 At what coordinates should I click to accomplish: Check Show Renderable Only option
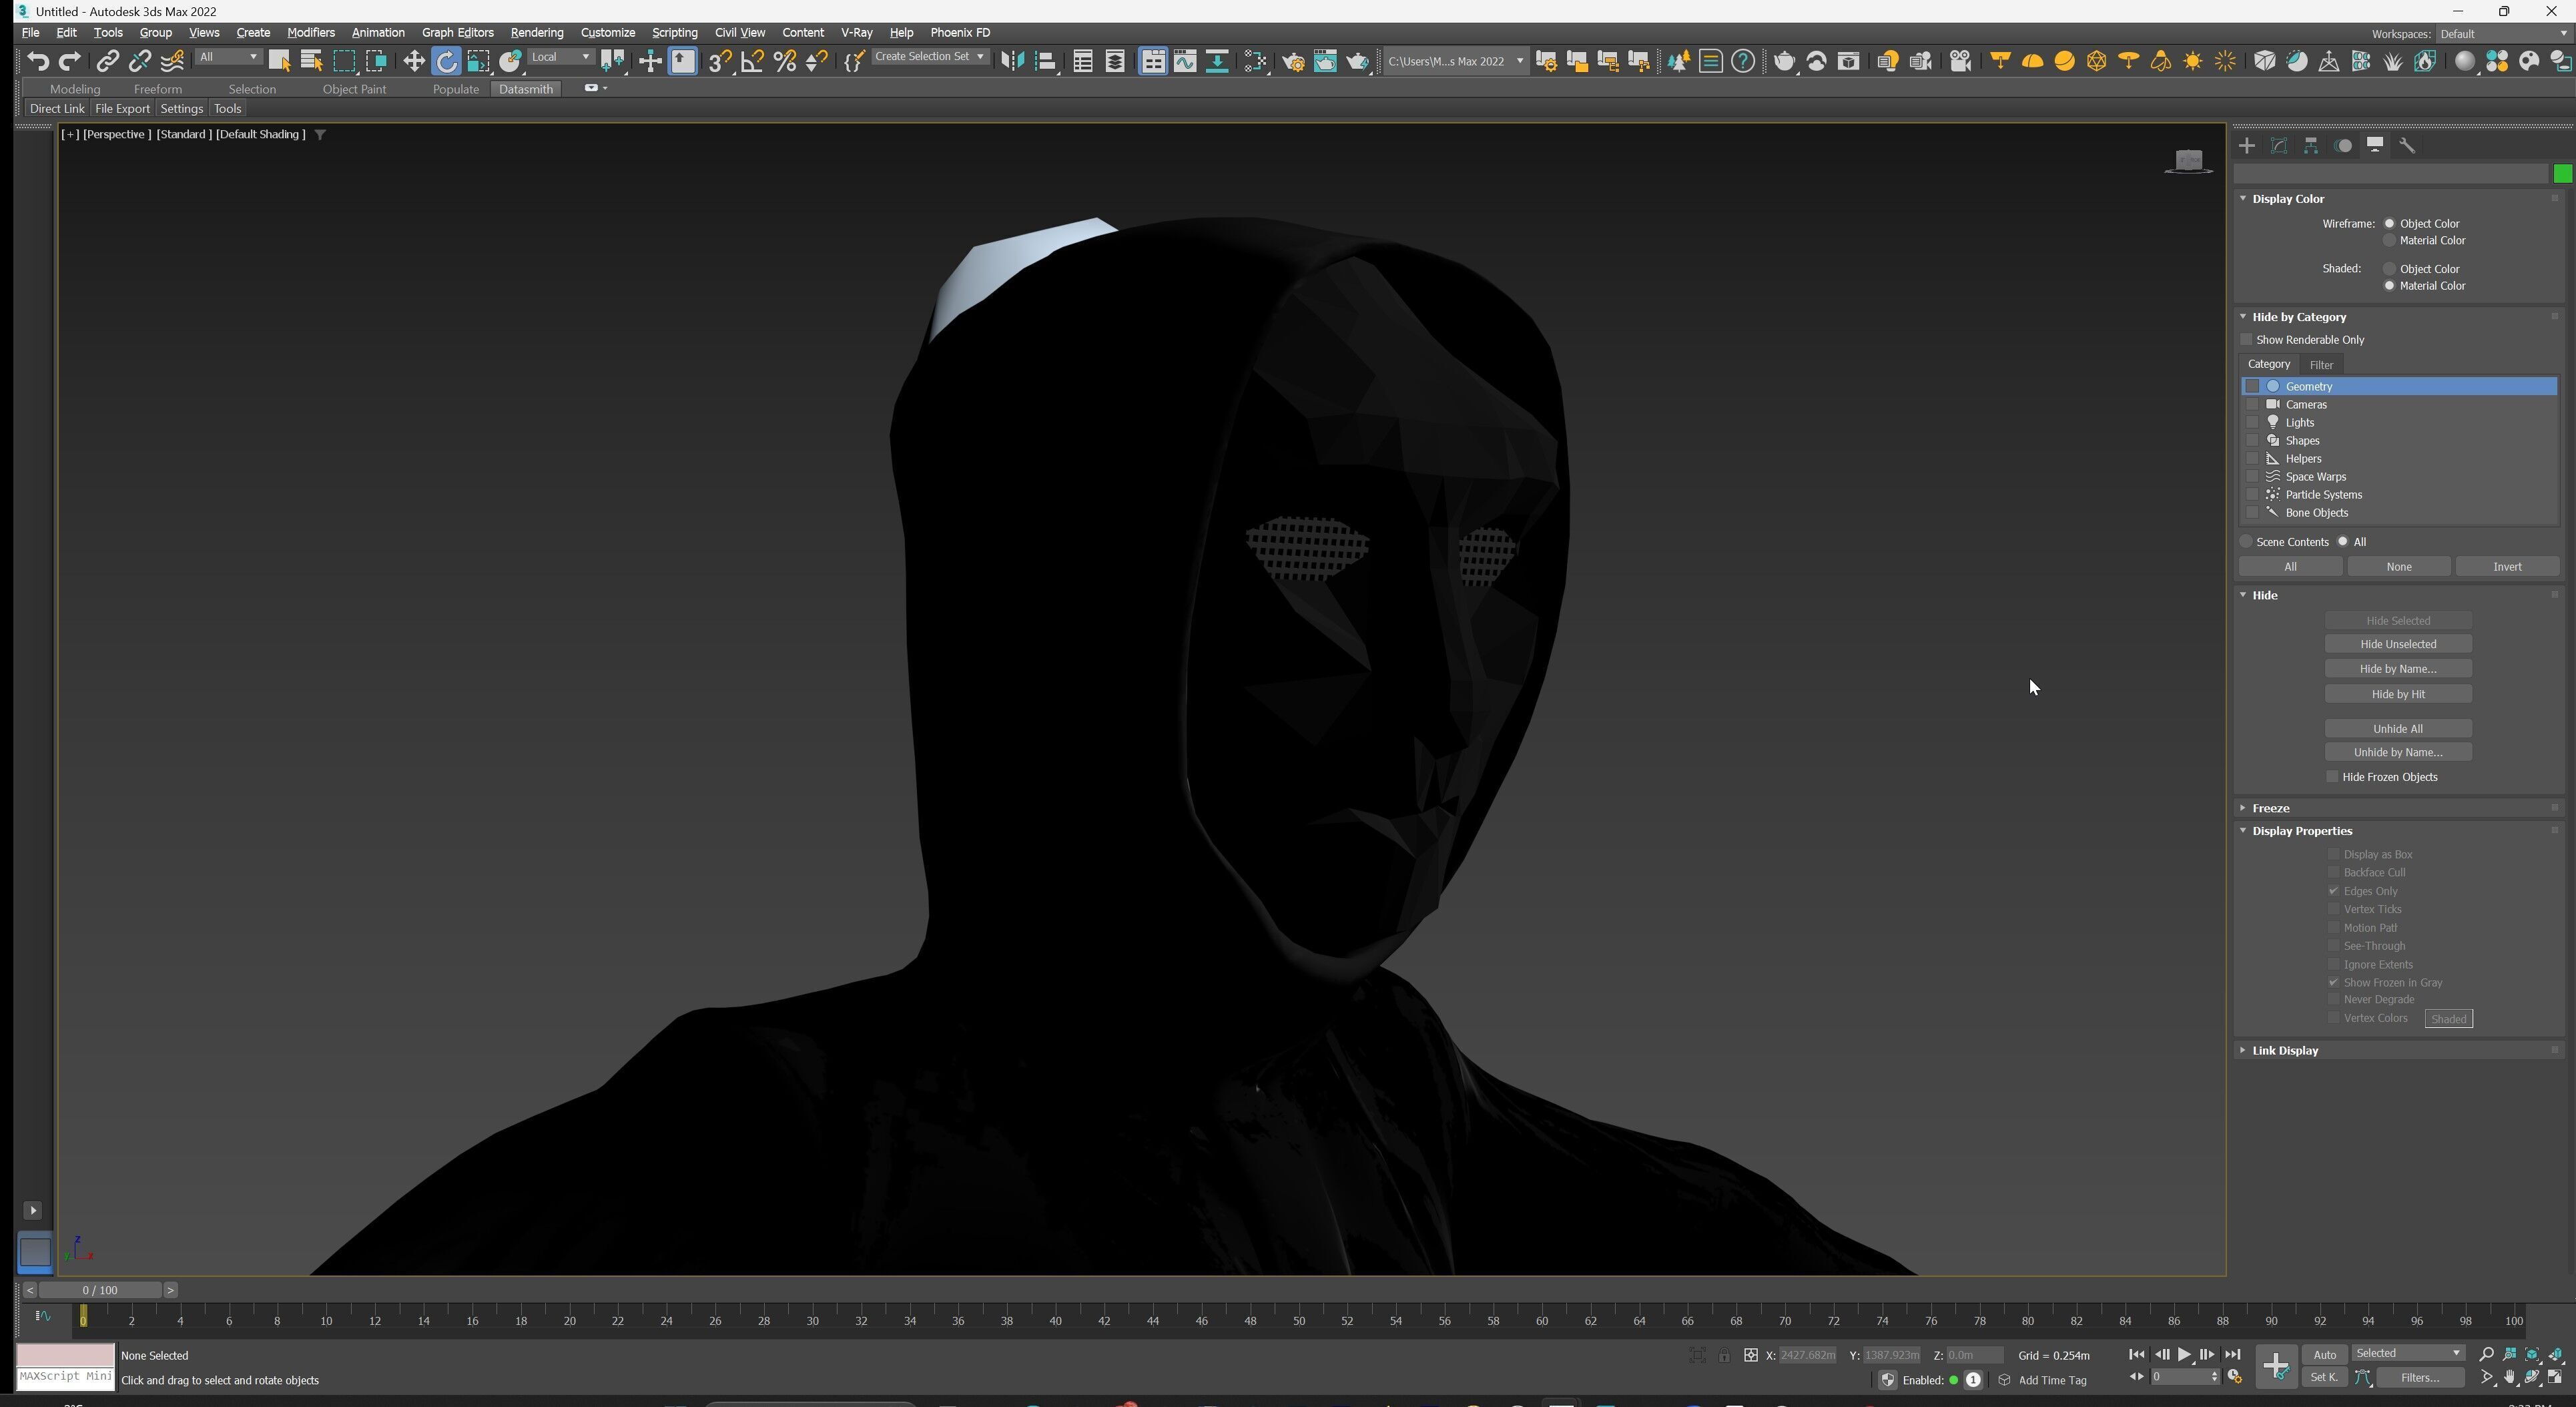click(2247, 340)
